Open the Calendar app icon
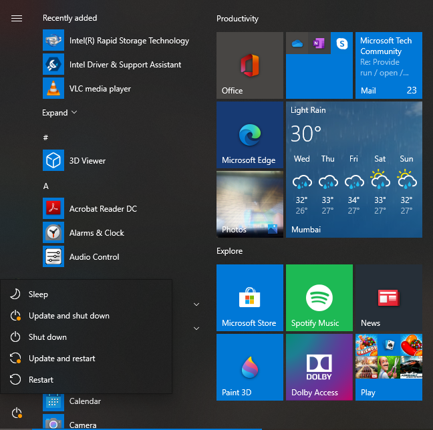Screen dimensions: 433x430 tap(53, 402)
